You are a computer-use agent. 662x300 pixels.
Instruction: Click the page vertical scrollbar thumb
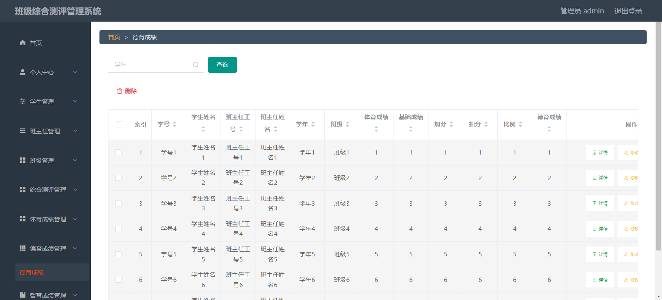pyautogui.click(x=658, y=136)
